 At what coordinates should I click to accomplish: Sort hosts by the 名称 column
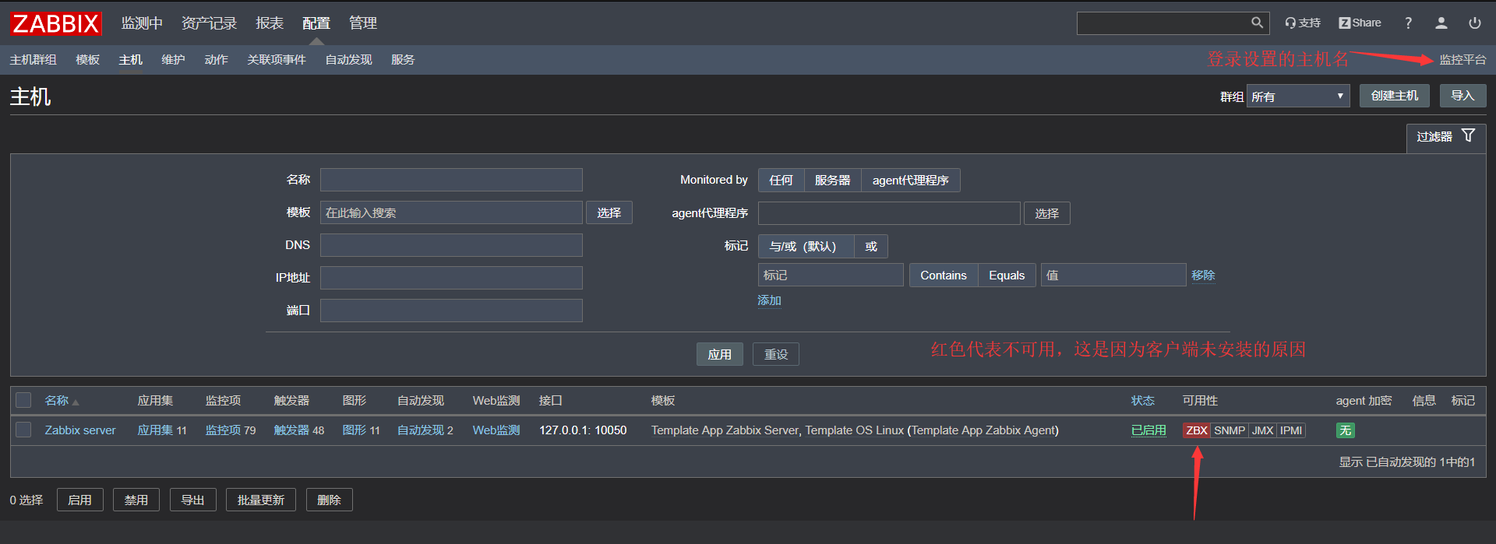57,401
